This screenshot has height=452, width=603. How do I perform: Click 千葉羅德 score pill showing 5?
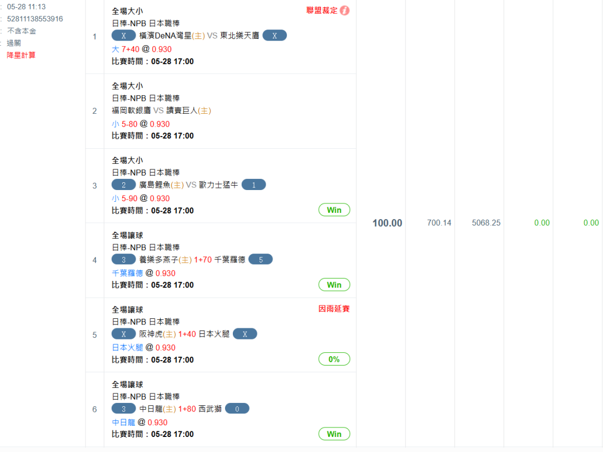tap(260, 259)
